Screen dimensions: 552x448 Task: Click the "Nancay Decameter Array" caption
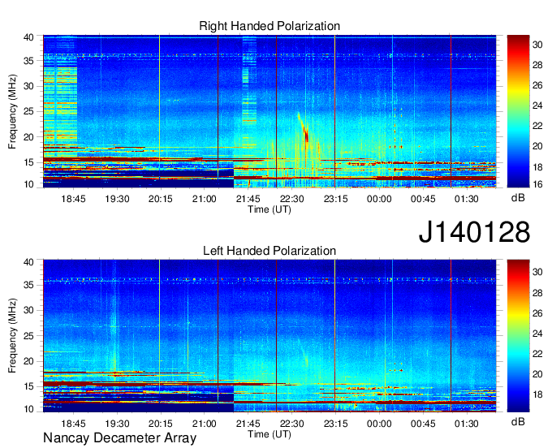coord(119,438)
